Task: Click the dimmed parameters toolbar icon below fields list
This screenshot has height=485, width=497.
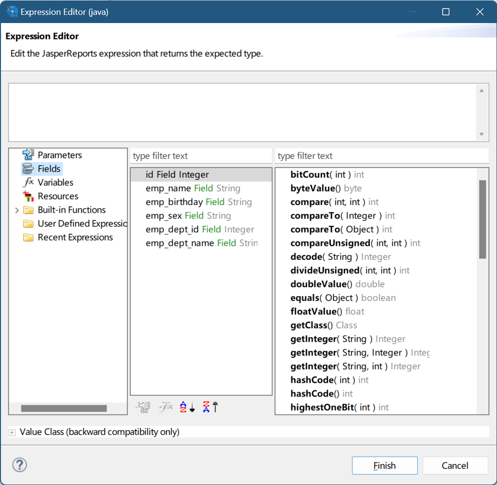Action: point(143,407)
